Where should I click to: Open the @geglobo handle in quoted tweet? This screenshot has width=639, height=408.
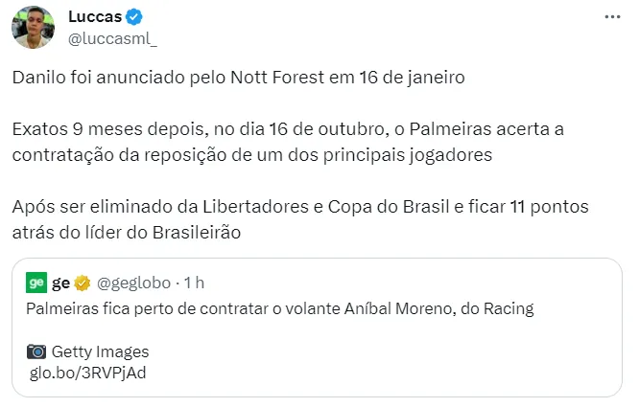coord(133,283)
